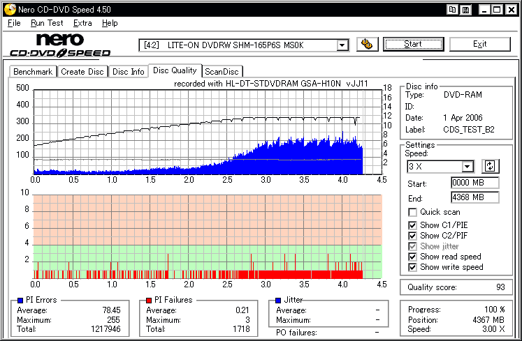Switch to the Disc Info tab
The image size is (522, 341).
coord(128,72)
